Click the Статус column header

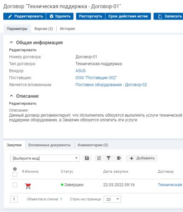[67, 171]
